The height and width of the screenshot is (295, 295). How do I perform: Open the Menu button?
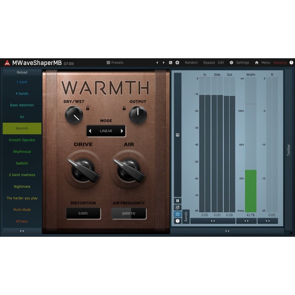pos(265,63)
